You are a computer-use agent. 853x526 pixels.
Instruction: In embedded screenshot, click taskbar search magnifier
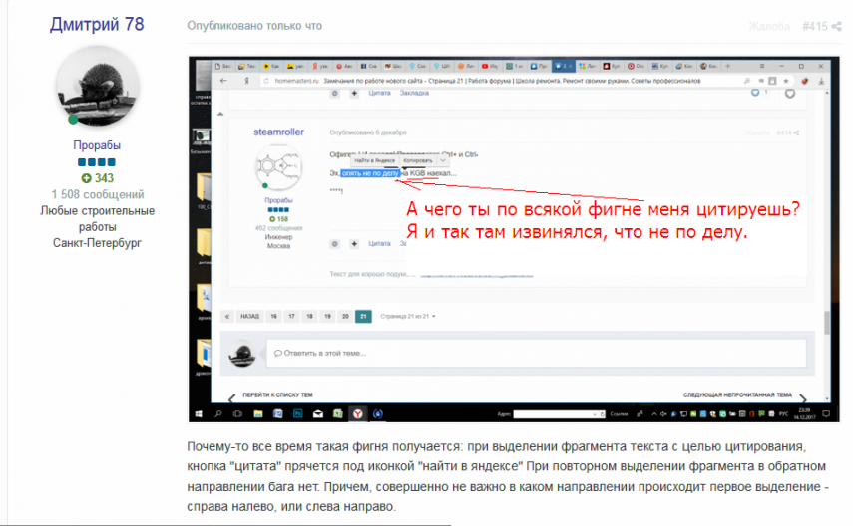(218, 414)
